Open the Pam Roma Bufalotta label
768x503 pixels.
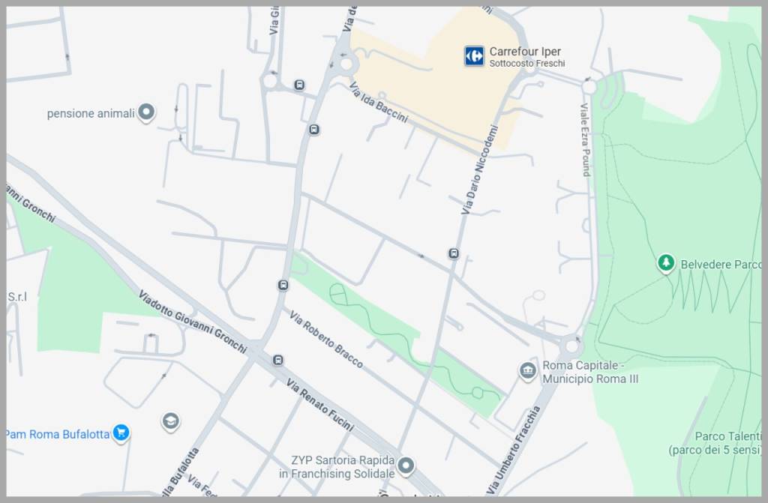(58, 434)
